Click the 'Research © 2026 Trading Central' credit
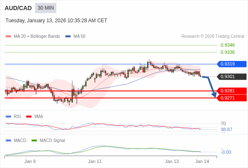Screen dimensions: 248x168 [x=213, y=37]
